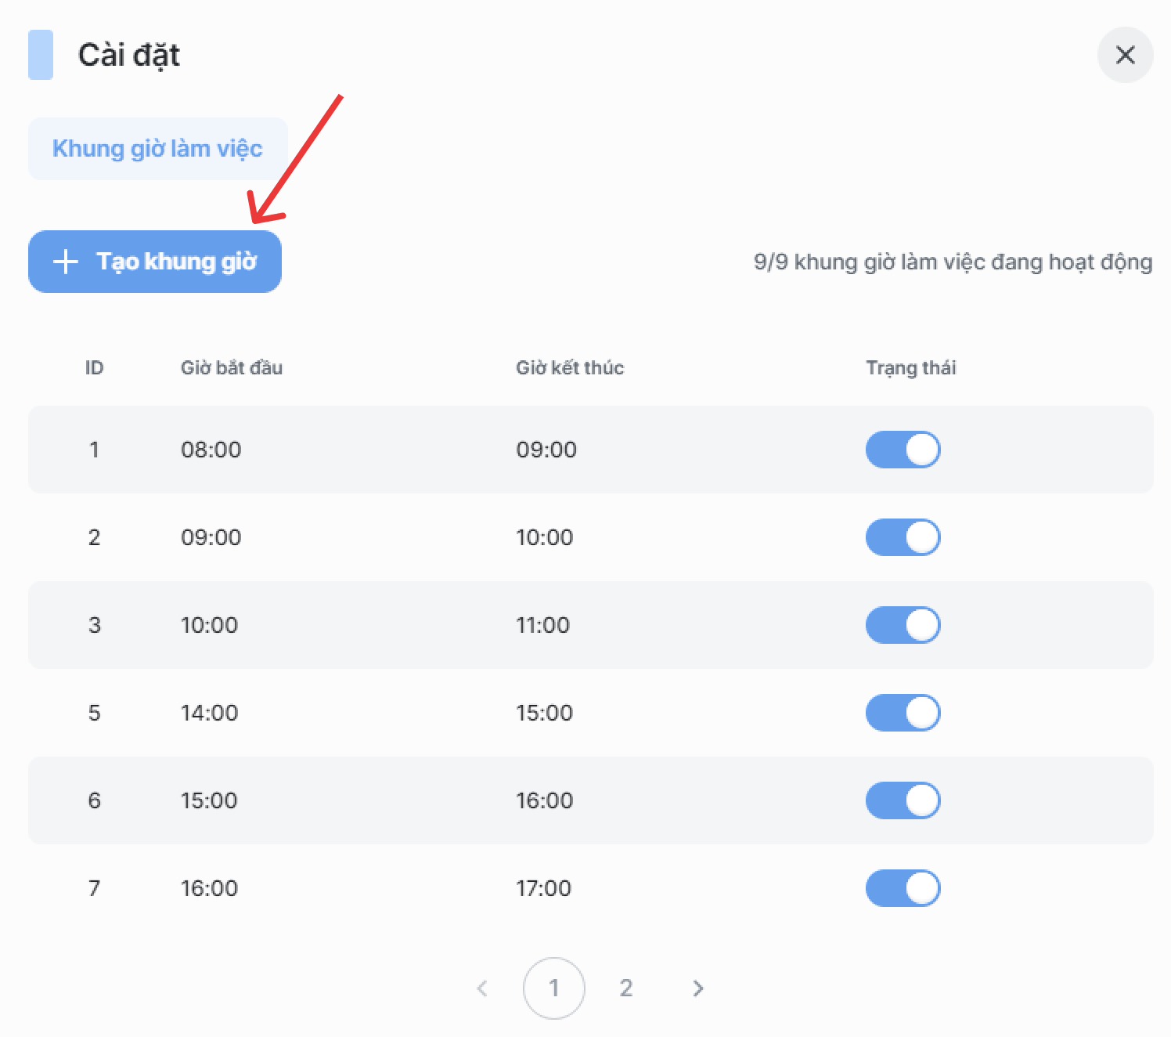
Task: Click the blue square beside Cài đặt title
Action: click(41, 55)
